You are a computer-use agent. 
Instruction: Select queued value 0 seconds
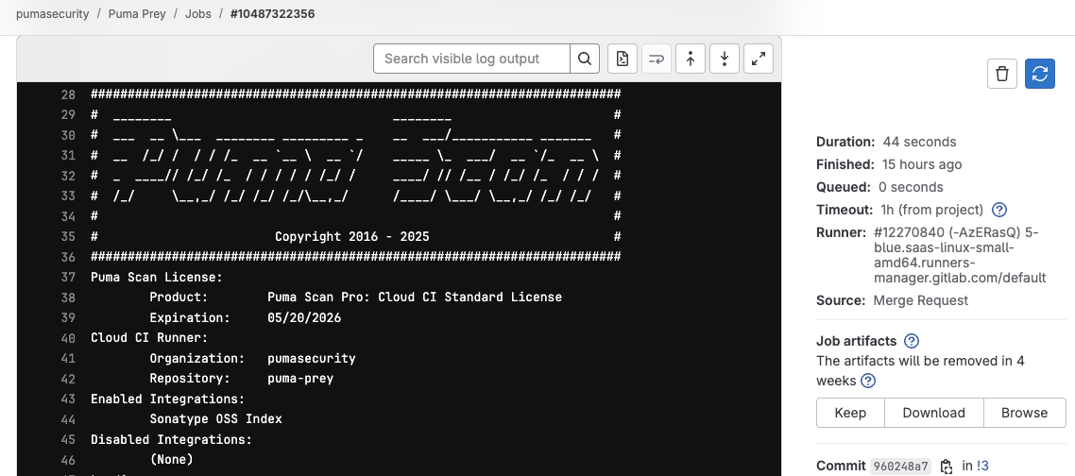point(912,187)
